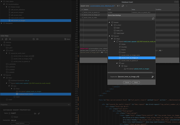Select accom_inner_ss_parent_id in bindings
This screenshot has height=125, width=180.
tap(128, 61)
